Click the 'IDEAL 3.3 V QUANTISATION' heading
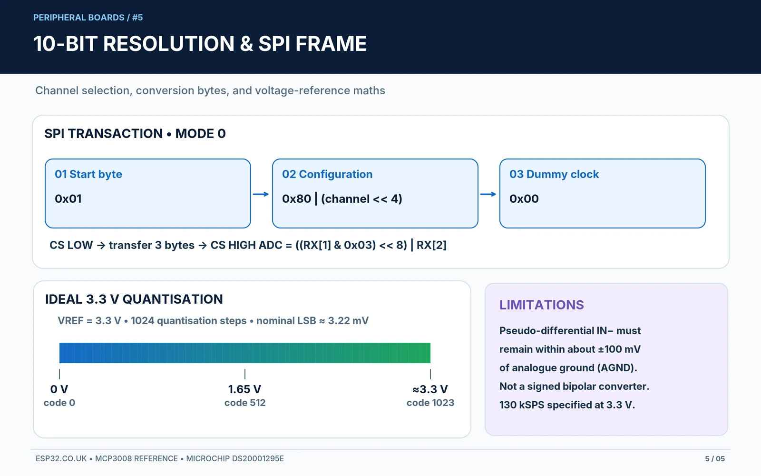761x476 pixels. pos(134,299)
